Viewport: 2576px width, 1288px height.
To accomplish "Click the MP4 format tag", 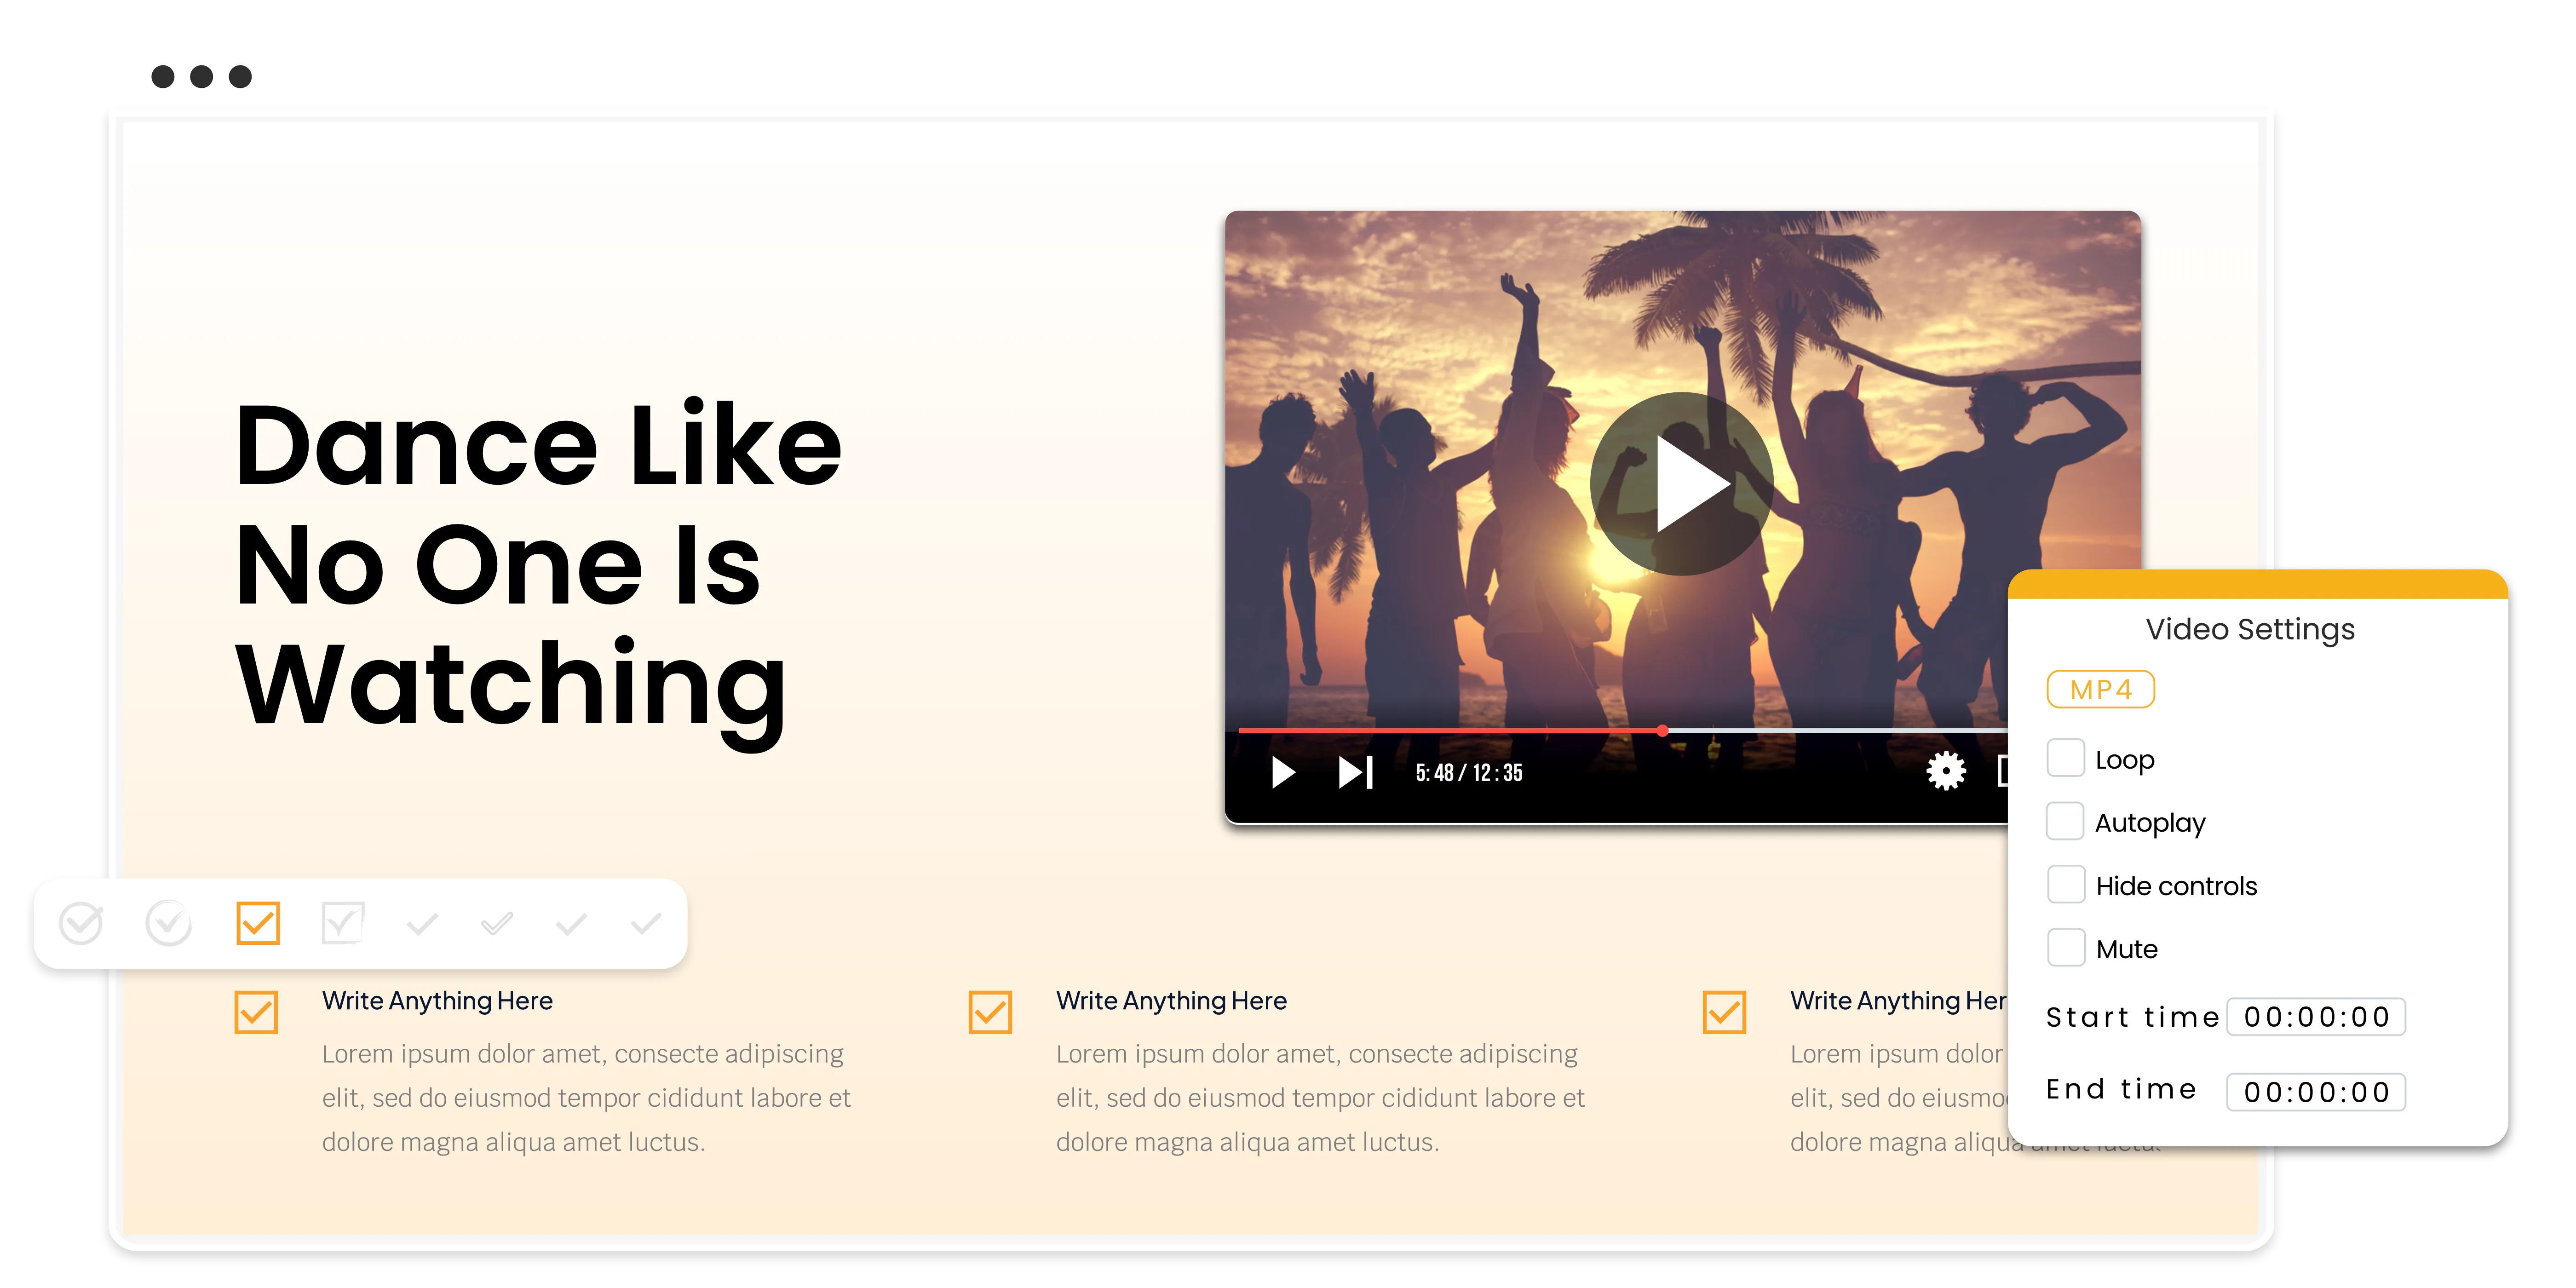I will coord(2100,689).
